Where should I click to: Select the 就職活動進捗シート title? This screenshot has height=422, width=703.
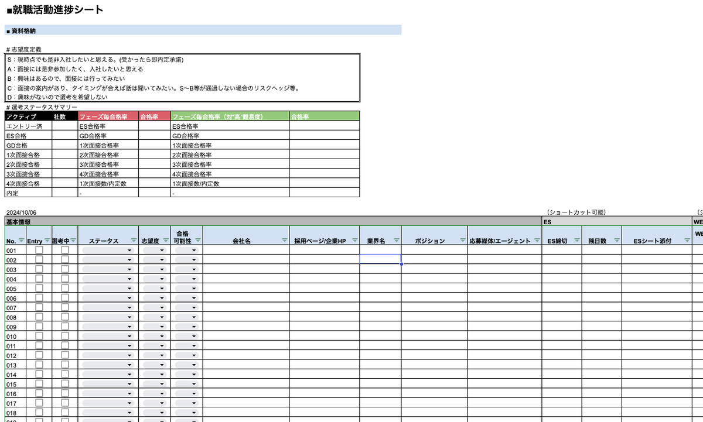coord(54,10)
